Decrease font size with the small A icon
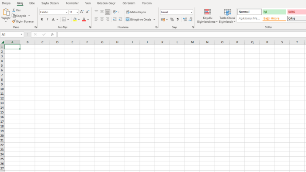306x172 pixels. point(87,12)
